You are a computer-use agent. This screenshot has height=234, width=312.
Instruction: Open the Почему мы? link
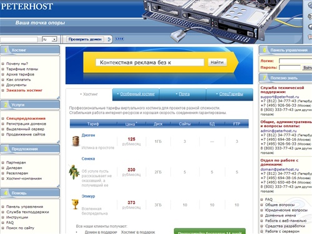tap(17, 64)
